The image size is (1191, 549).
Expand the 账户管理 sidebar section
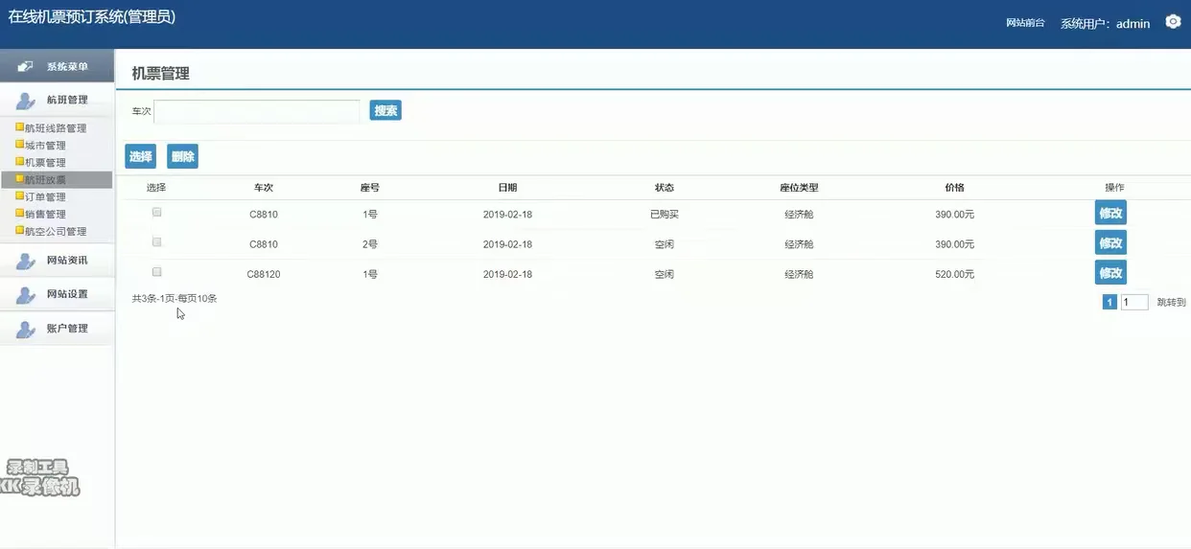[57, 329]
